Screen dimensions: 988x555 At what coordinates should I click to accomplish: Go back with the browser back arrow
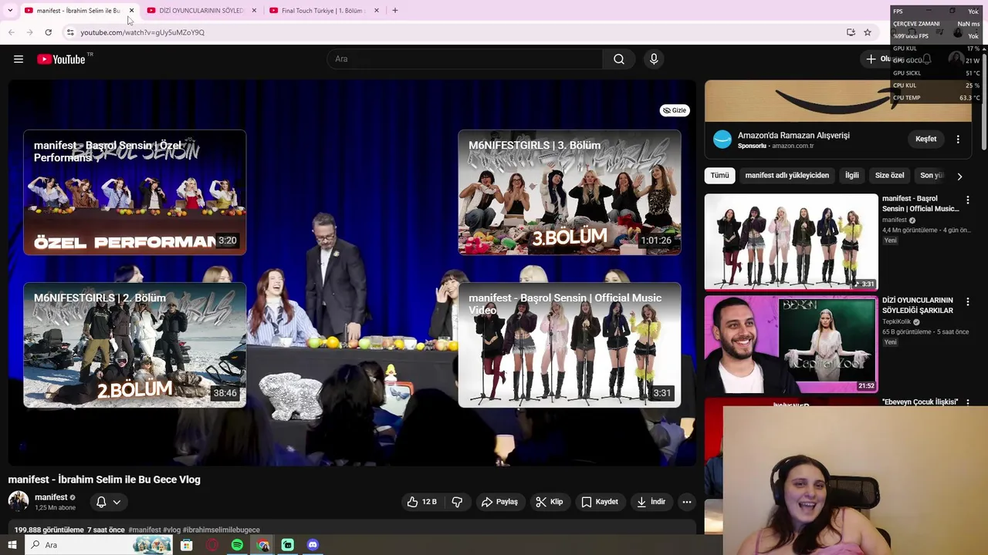click(12, 32)
